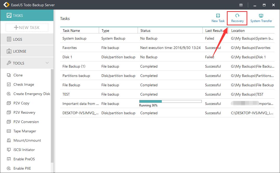Viewport: 280px width, 173px height.
Task: Click G:\My Backups\Disk 1 location cell
Action: tap(248, 57)
